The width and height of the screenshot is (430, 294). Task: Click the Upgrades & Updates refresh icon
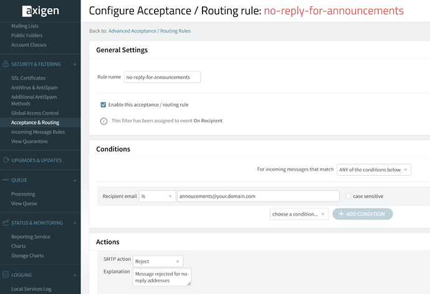pyautogui.click(x=6, y=159)
